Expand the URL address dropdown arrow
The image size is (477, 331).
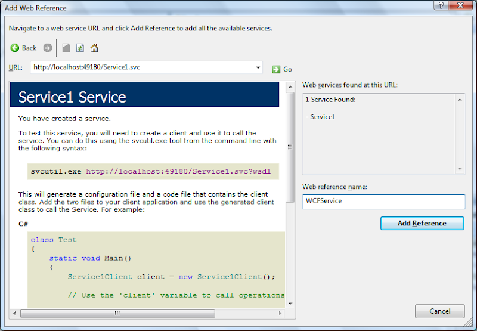(x=258, y=67)
